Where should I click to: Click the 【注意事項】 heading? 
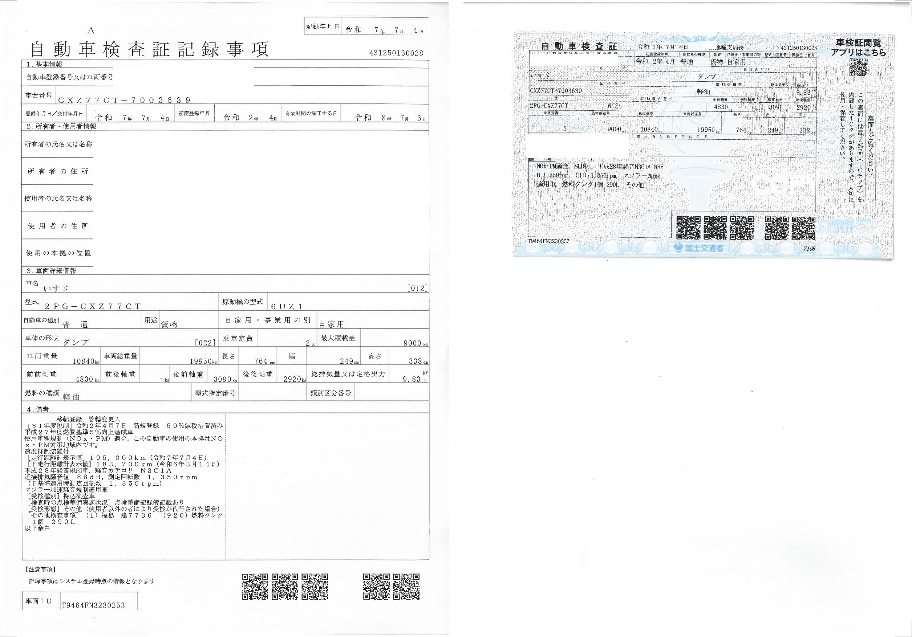click(x=41, y=569)
